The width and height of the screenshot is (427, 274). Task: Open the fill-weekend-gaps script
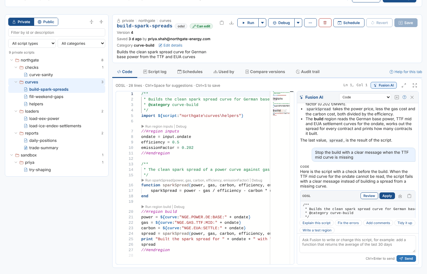tap(46, 97)
